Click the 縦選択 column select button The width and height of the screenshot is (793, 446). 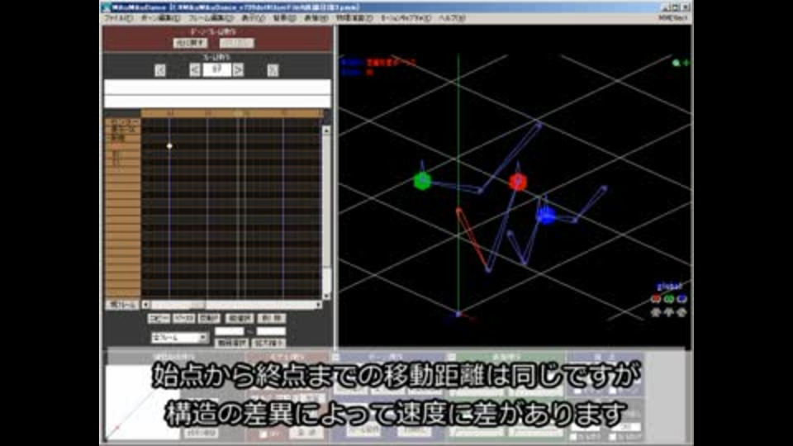click(240, 319)
